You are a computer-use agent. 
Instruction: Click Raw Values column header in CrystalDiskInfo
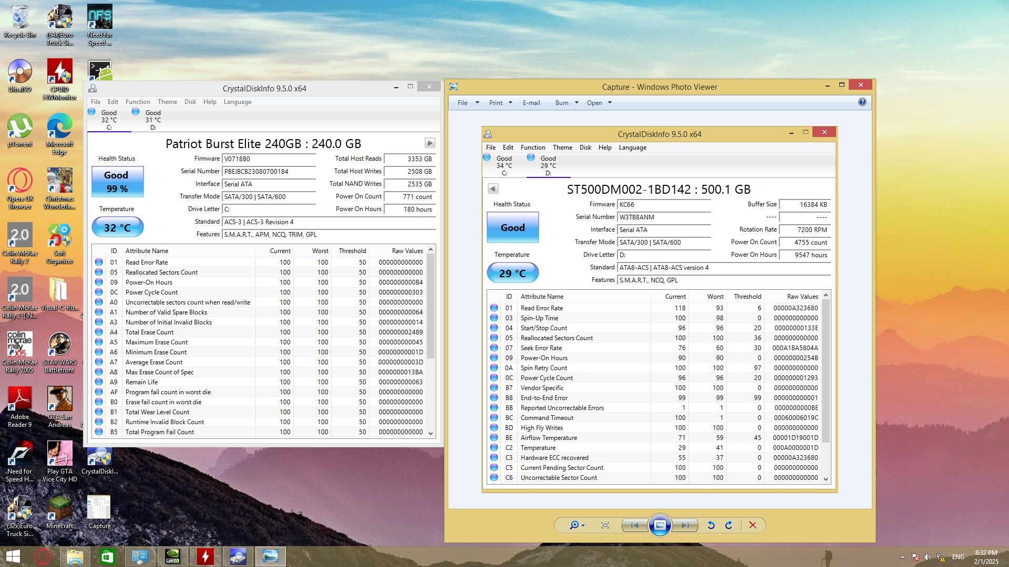(397, 250)
